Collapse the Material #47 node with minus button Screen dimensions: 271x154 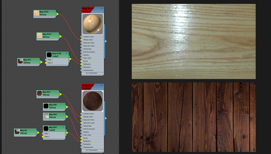tap(102, 85)
